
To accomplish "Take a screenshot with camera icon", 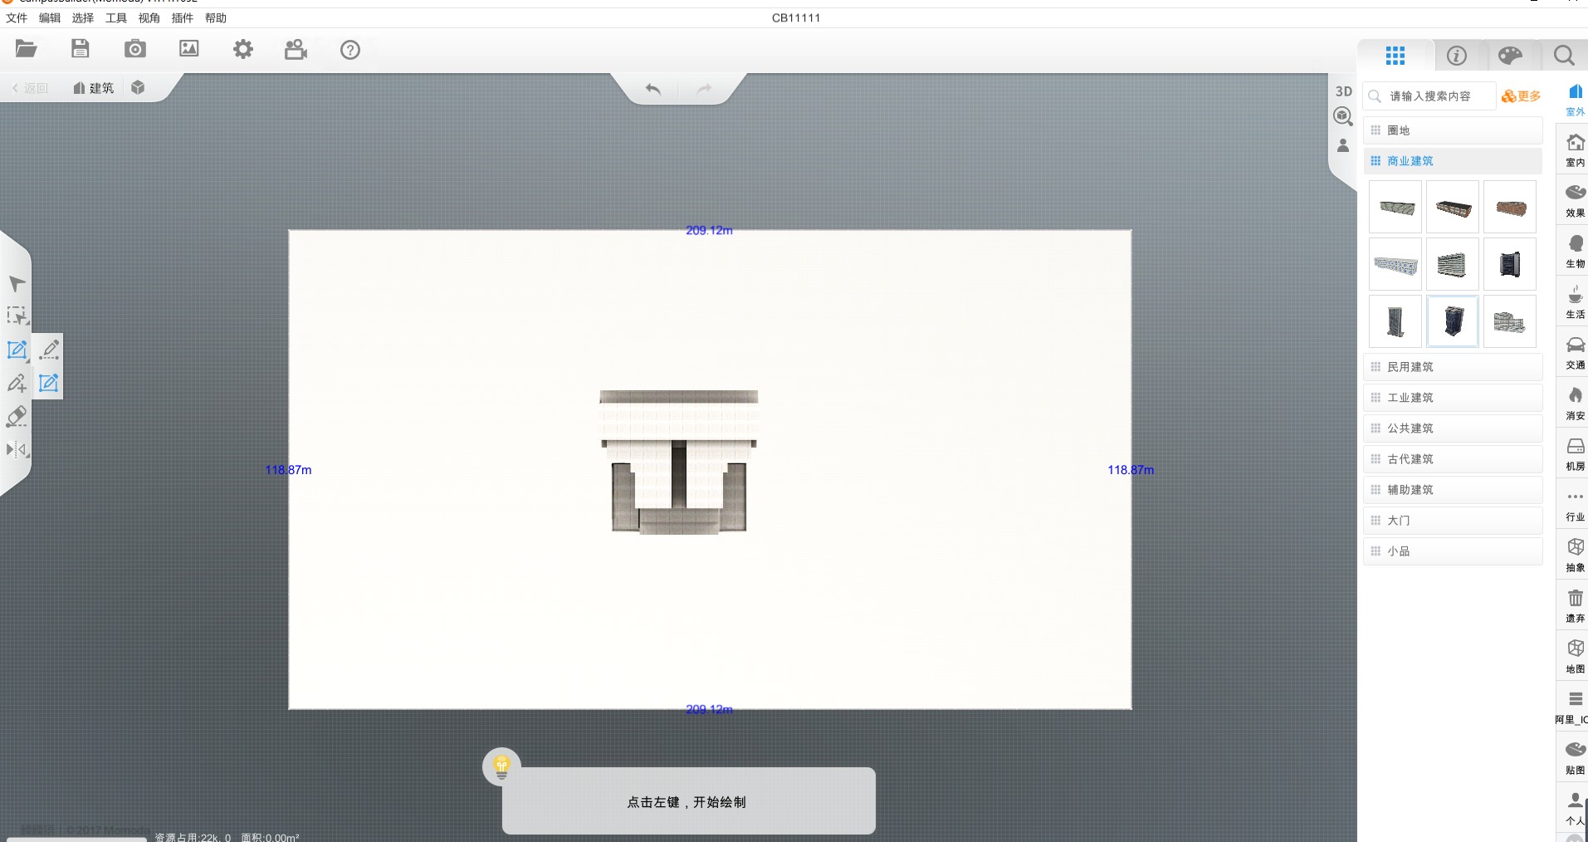I will click(x=135, y=49).
